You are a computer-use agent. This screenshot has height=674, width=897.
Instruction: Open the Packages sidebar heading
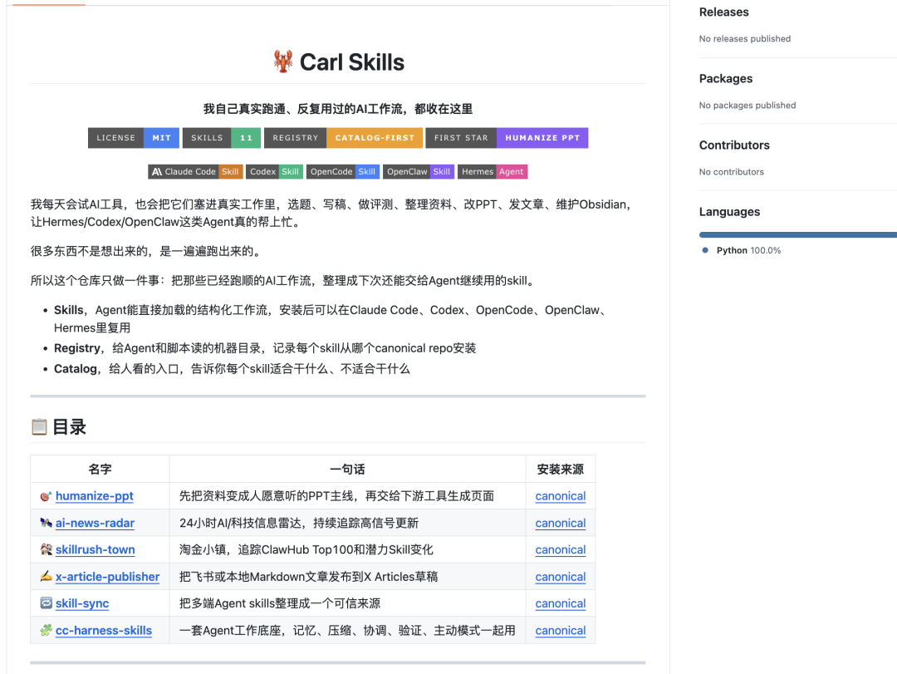point(726,78)
